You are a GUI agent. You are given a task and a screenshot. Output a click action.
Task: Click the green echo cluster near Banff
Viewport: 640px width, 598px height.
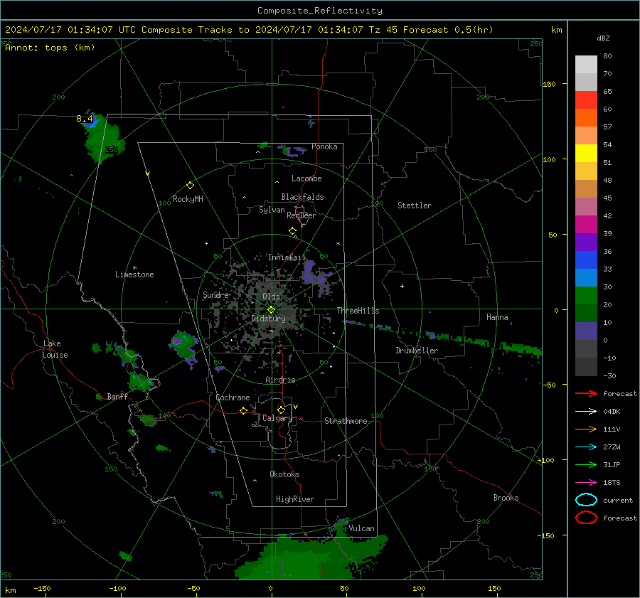coord(140,383)
